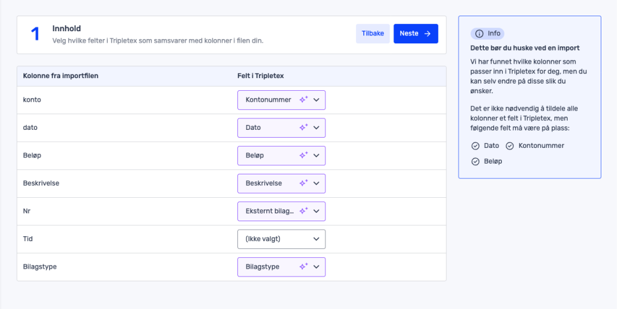Open the Beløp field dropdown
The height and width of the screenshot is (309, 617).
pyautogui.click(x=281, y=156)
